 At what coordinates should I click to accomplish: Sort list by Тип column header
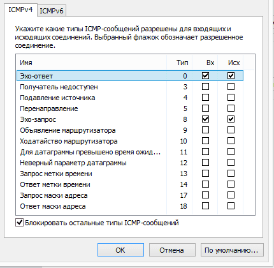tap(180, 63)
